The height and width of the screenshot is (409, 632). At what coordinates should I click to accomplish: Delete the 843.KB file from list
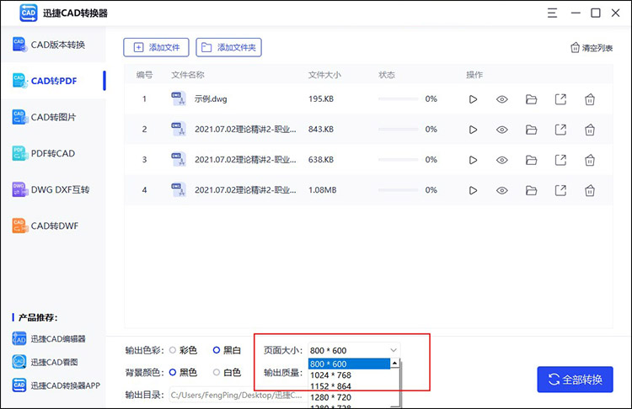[x=590, y=130]
